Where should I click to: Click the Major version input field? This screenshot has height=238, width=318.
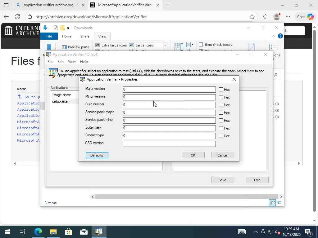(169, 90)
